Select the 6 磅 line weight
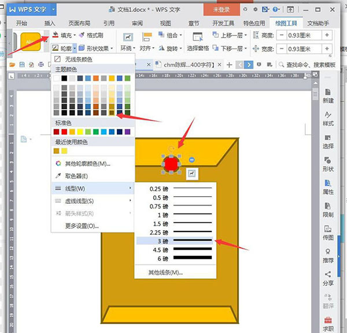347x333 pixels. tap(175, 259)
